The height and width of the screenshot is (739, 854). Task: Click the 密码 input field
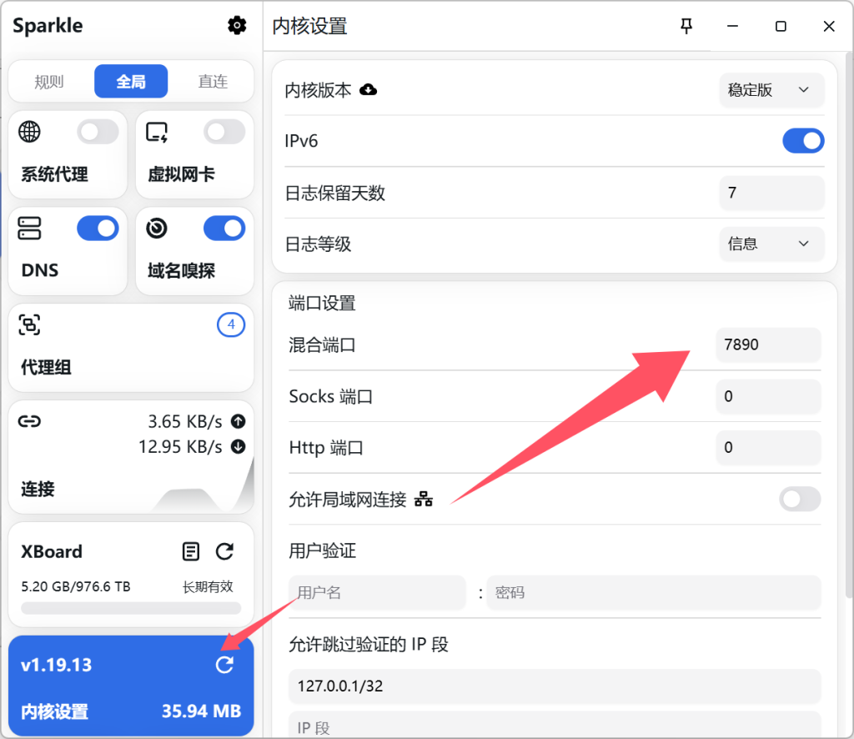tap(654, 592)
